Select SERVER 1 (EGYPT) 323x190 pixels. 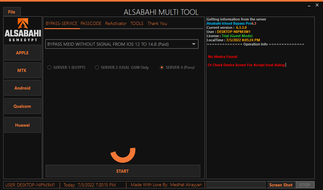point(50,67)
